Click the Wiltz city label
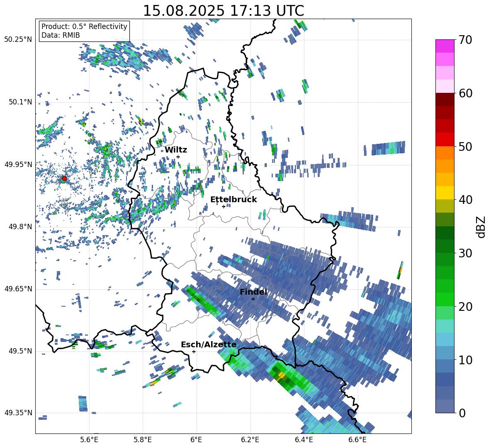 (x=176, y=150)
